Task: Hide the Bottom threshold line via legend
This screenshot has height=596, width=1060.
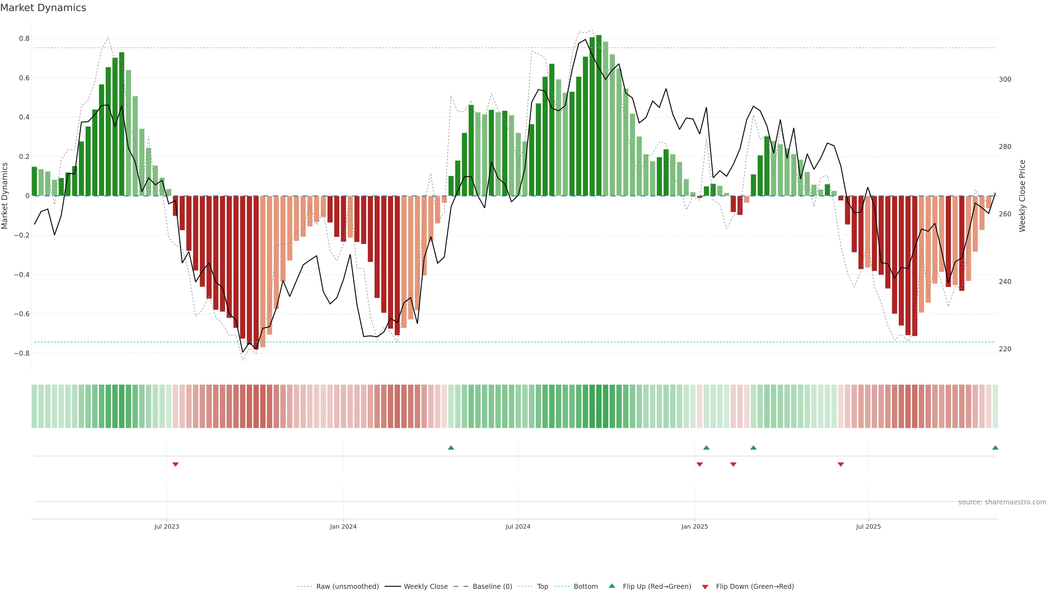Action: point(585,587)
